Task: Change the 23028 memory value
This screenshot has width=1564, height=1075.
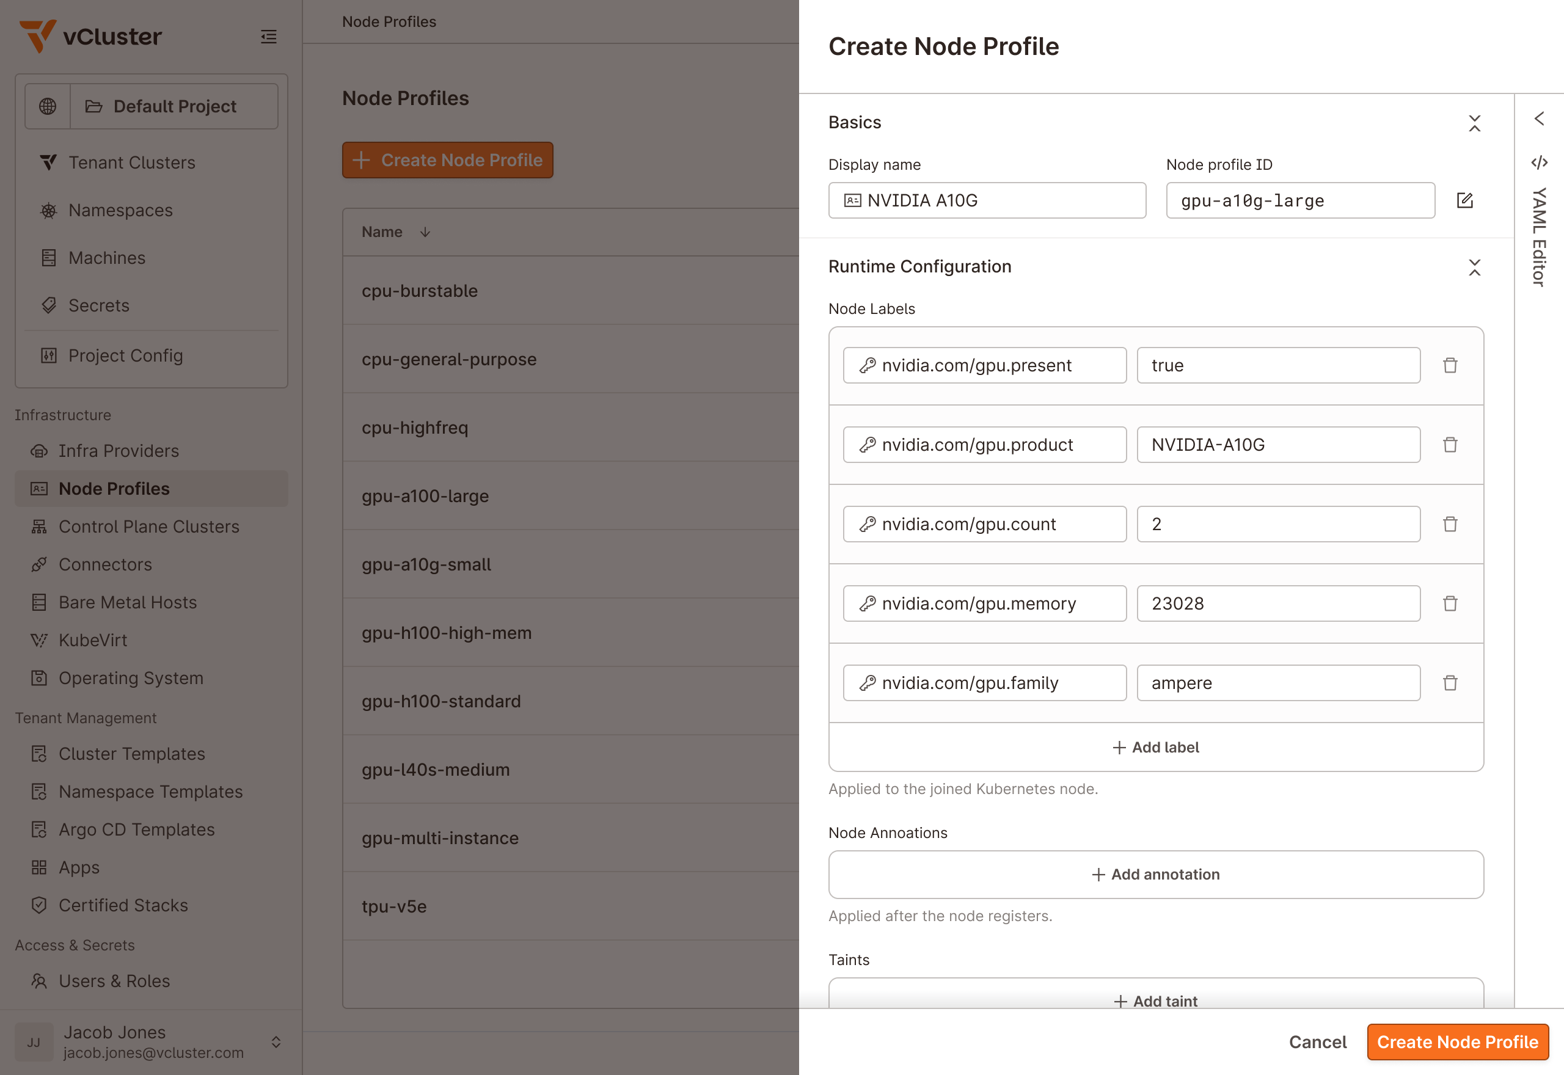Action: [x=1279, y=603]
